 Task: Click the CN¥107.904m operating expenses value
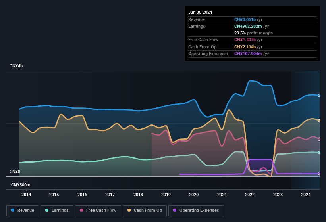(x=248, y=54)
